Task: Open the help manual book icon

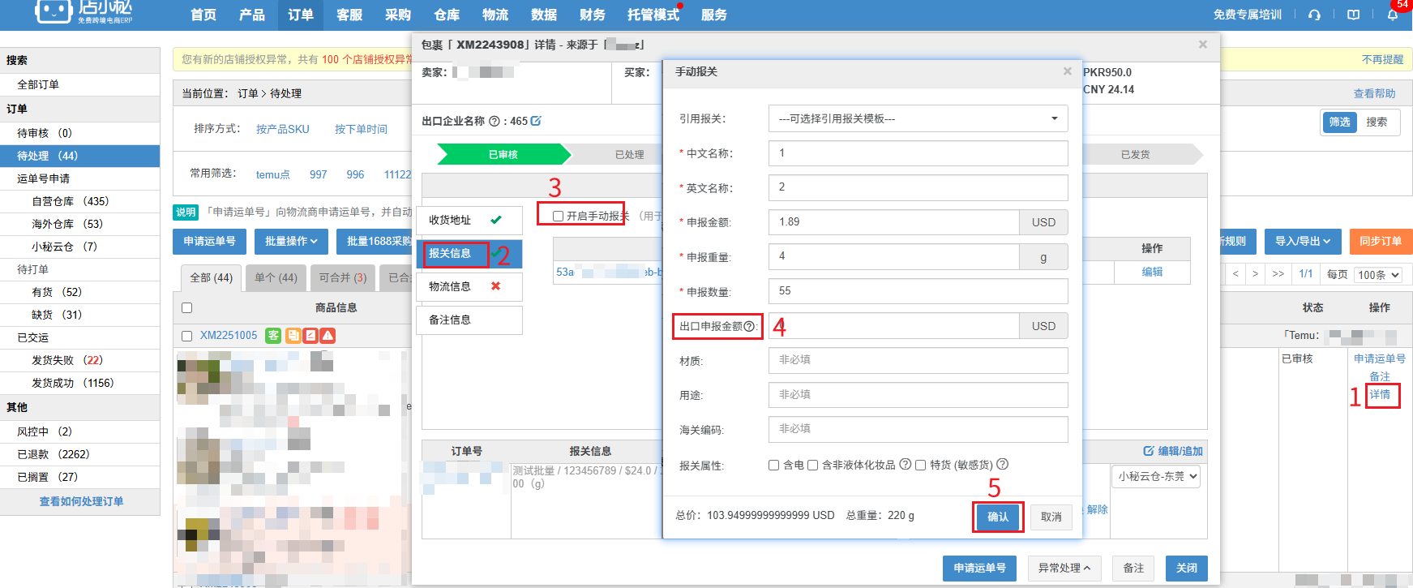Action: click(1353, 15)
